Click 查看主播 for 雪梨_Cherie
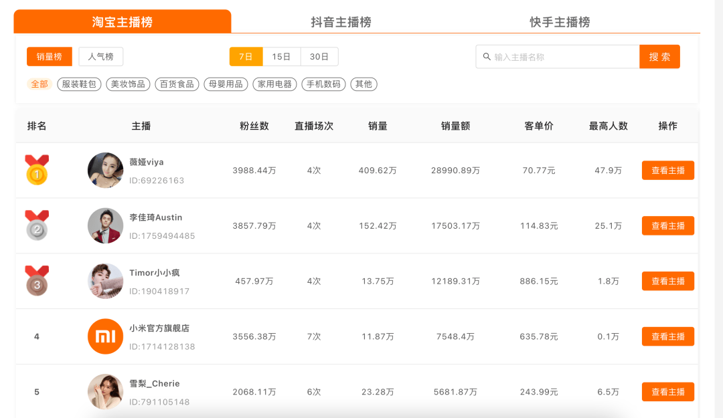The width and height of the screenshot is (723, 418). pos(668,392)
